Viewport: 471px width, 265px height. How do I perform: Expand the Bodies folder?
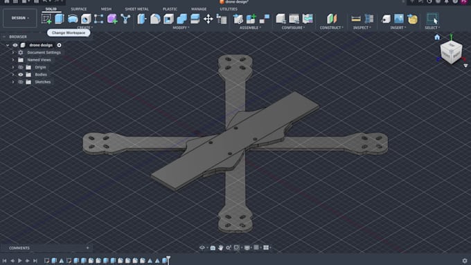click(x=13, y=75)
